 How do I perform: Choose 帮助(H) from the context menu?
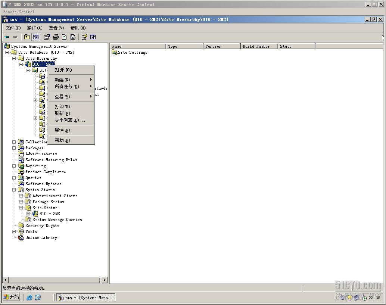click(71, 140)
